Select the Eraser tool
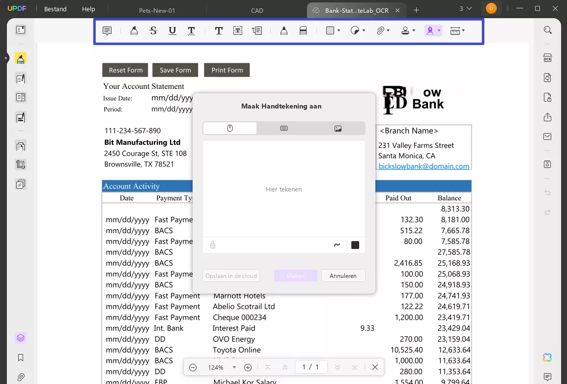This screenshot has height=384, width=567. point(303,31)
